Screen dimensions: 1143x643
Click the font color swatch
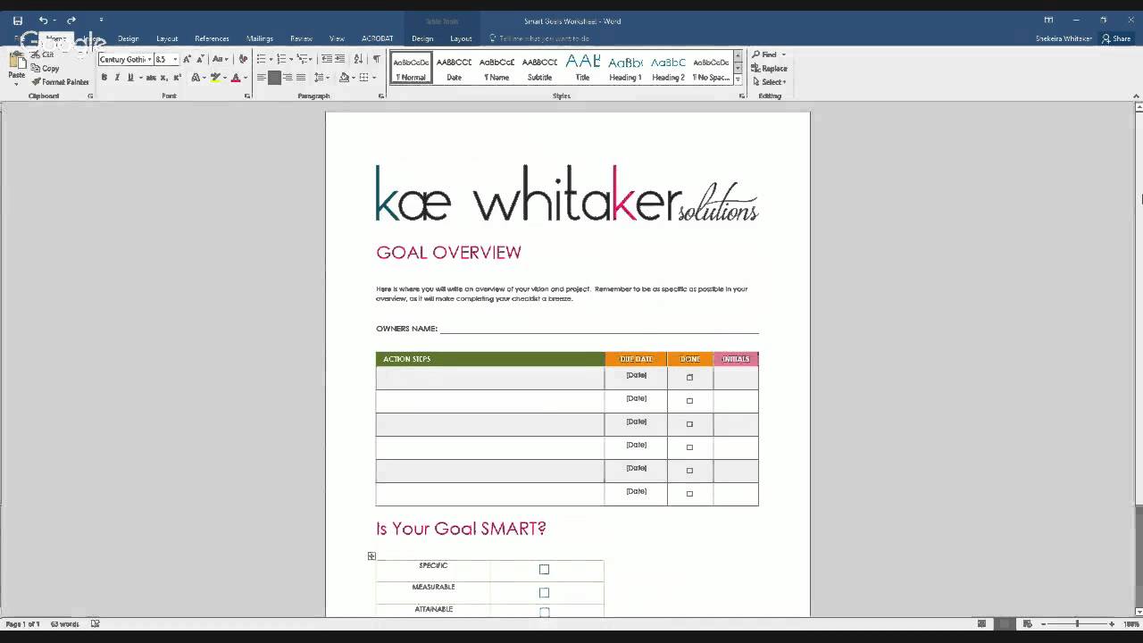point(236,78)
